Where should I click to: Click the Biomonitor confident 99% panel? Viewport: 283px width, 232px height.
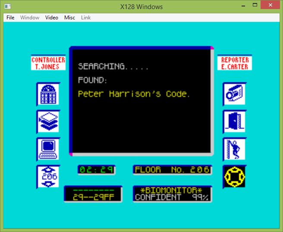[172, 194]
